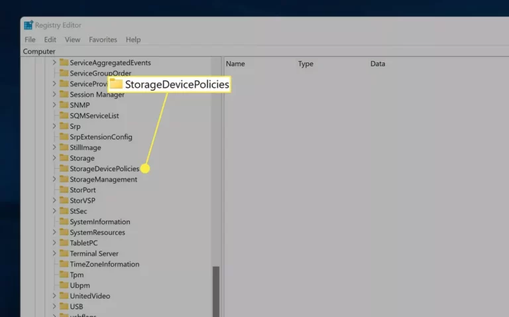The image size is (509, 317).
Task: Select the StorPort key label
Action: pos(83,190)
